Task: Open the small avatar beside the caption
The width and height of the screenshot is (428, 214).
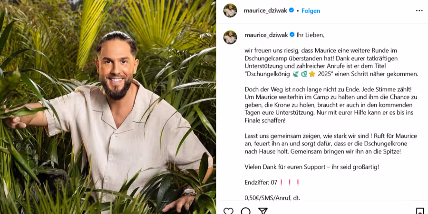Action: pyautogui.click(x=230, y=38)
